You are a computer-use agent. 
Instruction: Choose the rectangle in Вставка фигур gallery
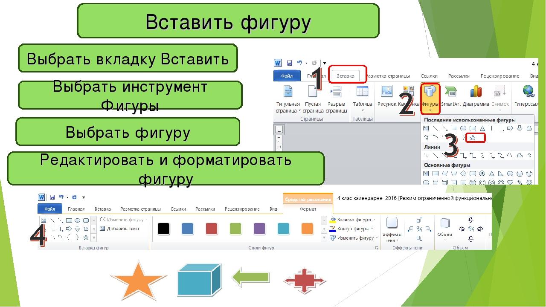pos(69,220)
